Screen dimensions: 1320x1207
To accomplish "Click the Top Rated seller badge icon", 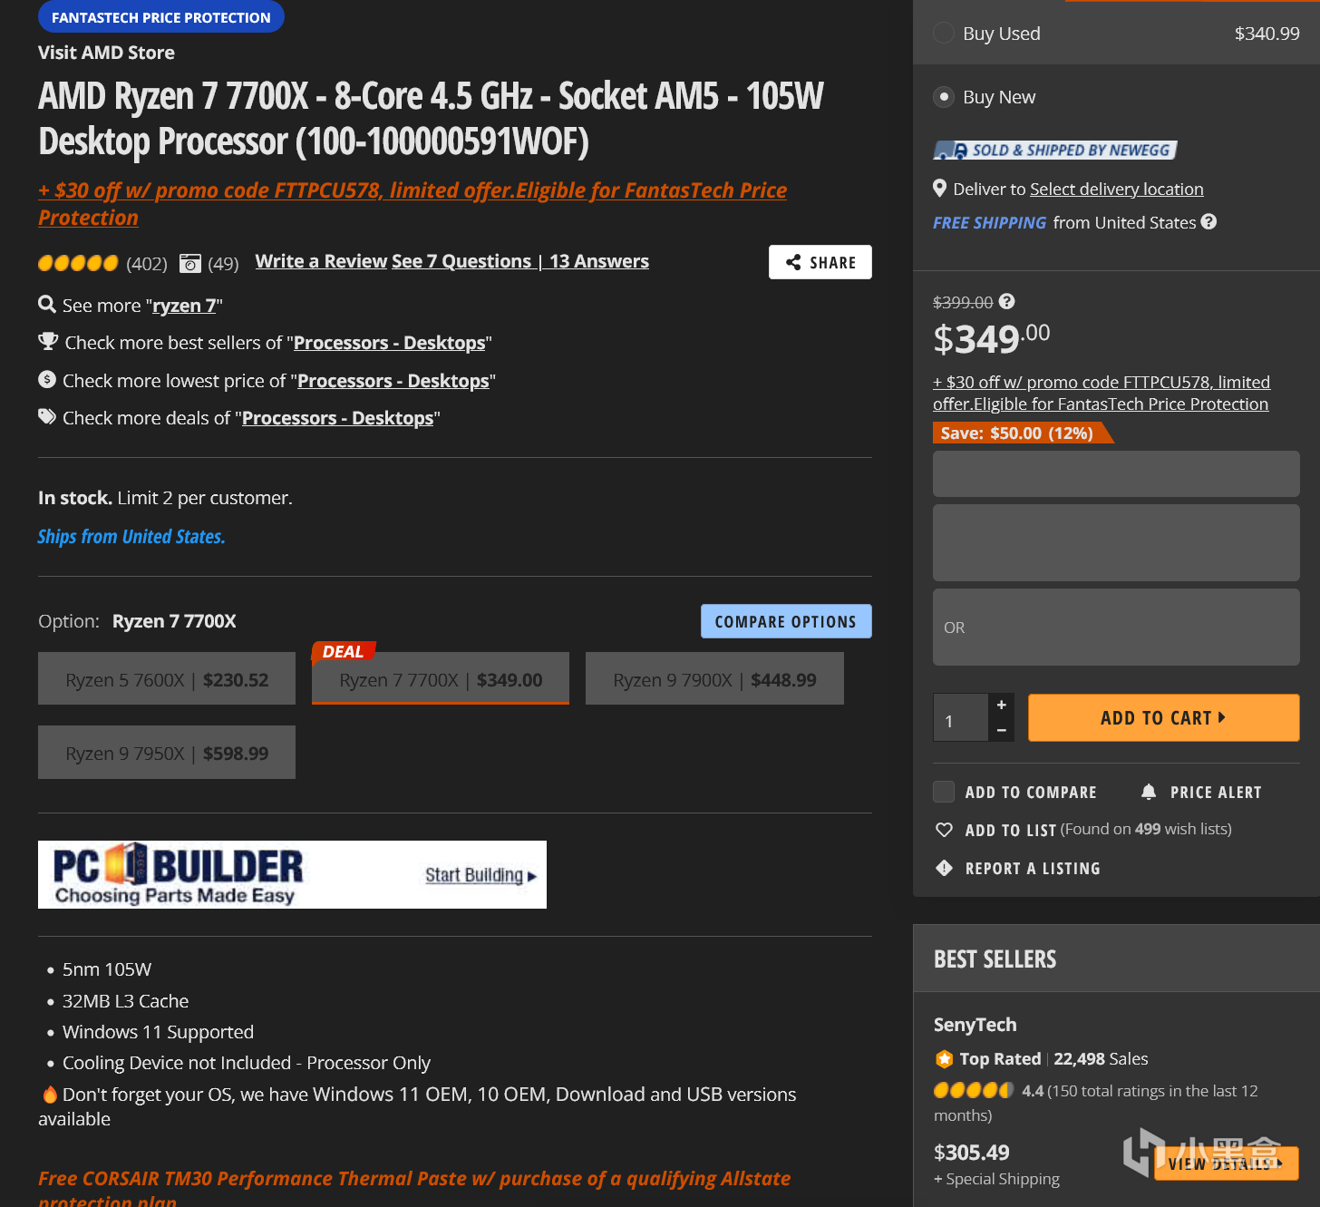I will 944,1058.
